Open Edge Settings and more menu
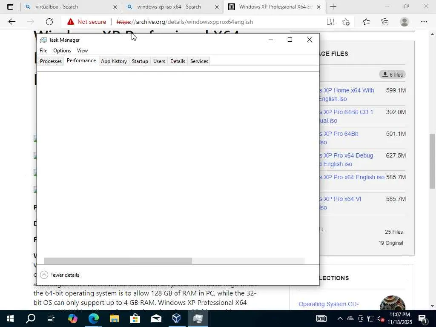The height and width of the screenshot is (327, 436). tap(424, 22)
